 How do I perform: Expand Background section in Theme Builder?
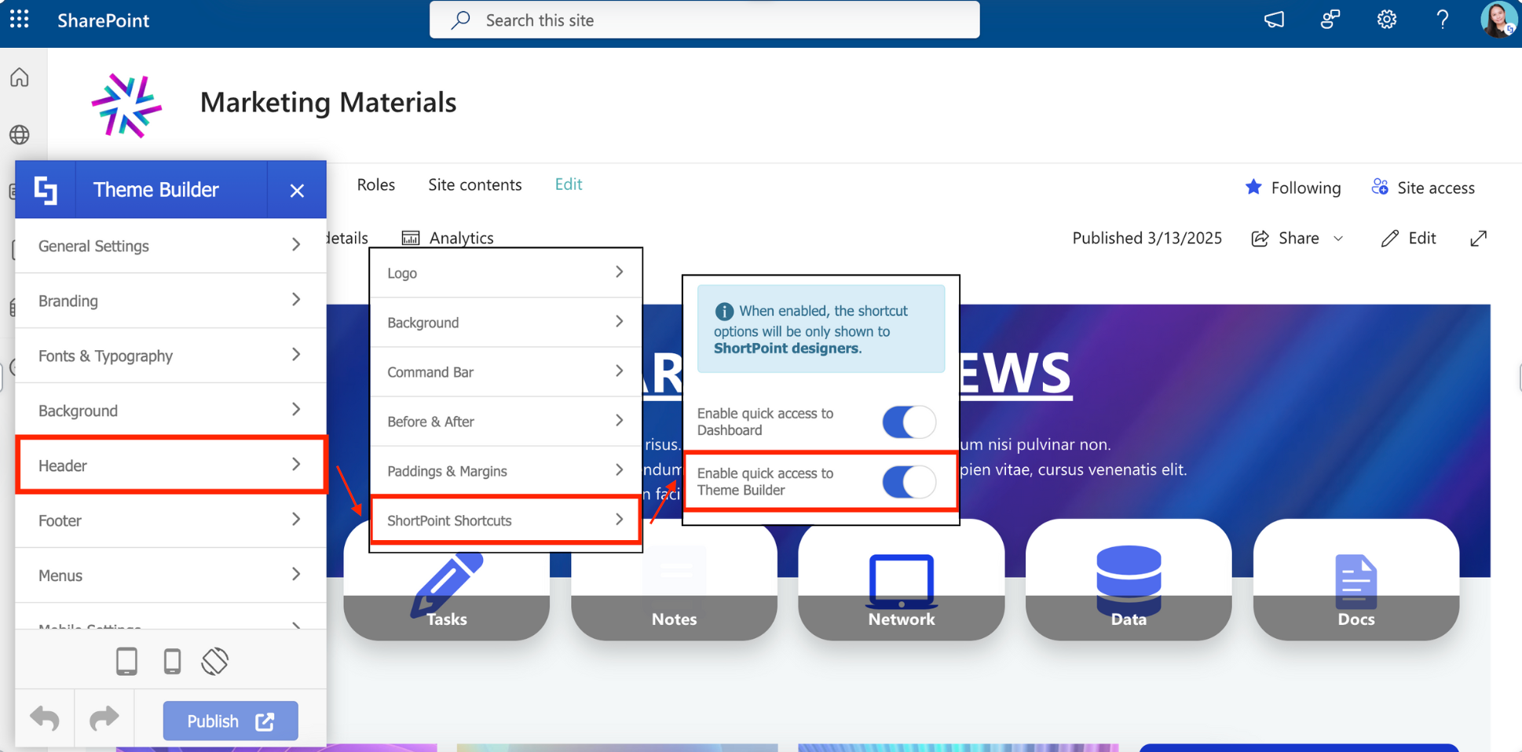170,411
